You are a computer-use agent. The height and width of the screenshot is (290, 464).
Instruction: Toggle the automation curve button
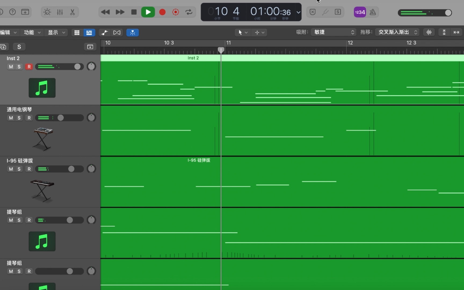coord(104,32)
